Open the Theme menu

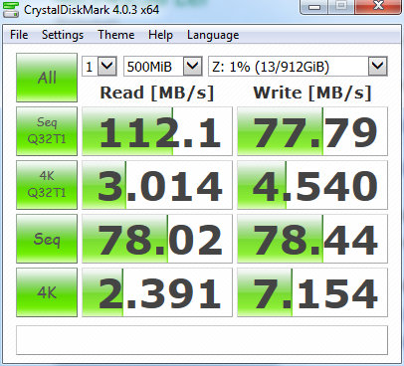coord(116,35)
